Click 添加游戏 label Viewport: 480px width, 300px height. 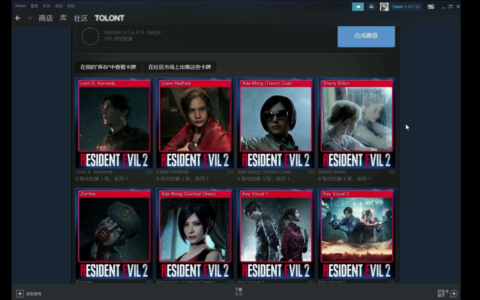tap(34, 294)
